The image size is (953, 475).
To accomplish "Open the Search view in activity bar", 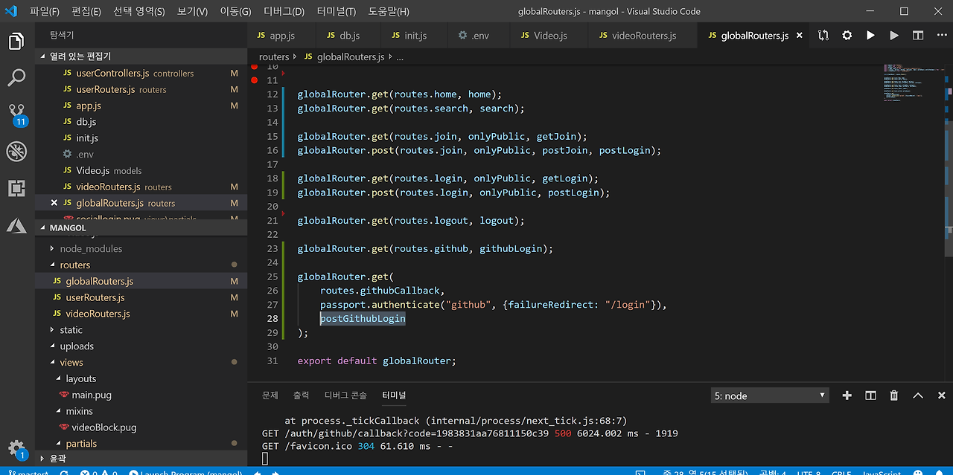I will 16,77.
